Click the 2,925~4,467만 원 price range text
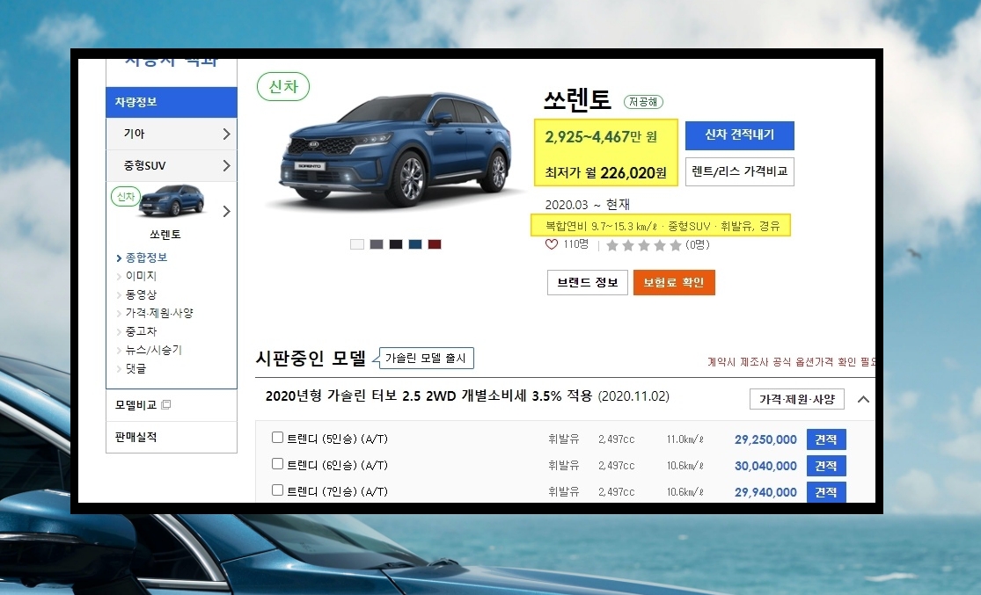The height and width of the screenshot is (595, 981). [601, 136]
